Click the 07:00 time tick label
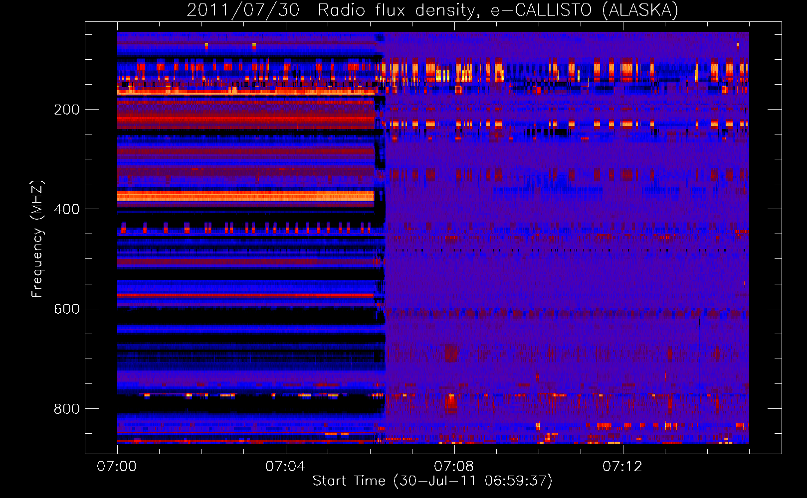Screen dimensions: 807x498 117,467
